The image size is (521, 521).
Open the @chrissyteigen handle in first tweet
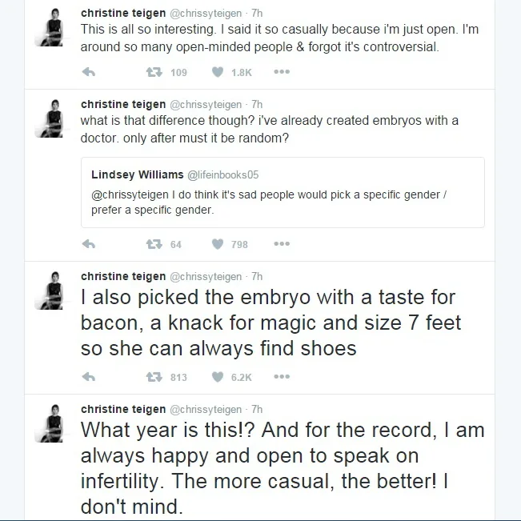pos(206,14)
